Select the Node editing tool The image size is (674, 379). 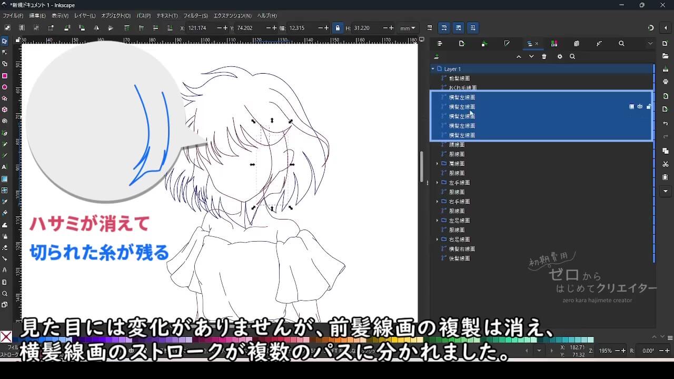coord(5,52)
